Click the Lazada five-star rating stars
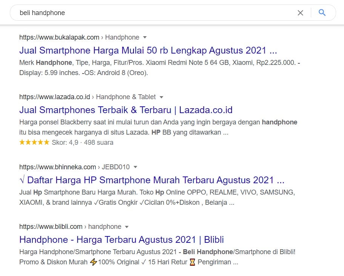344x276 pixels. point(34,142)
